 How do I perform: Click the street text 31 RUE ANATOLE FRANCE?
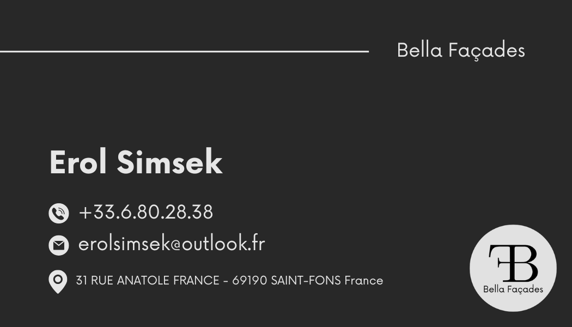147,281
